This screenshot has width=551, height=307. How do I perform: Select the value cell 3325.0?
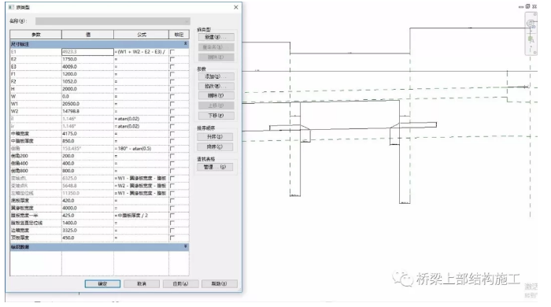[x=87, y=231]
